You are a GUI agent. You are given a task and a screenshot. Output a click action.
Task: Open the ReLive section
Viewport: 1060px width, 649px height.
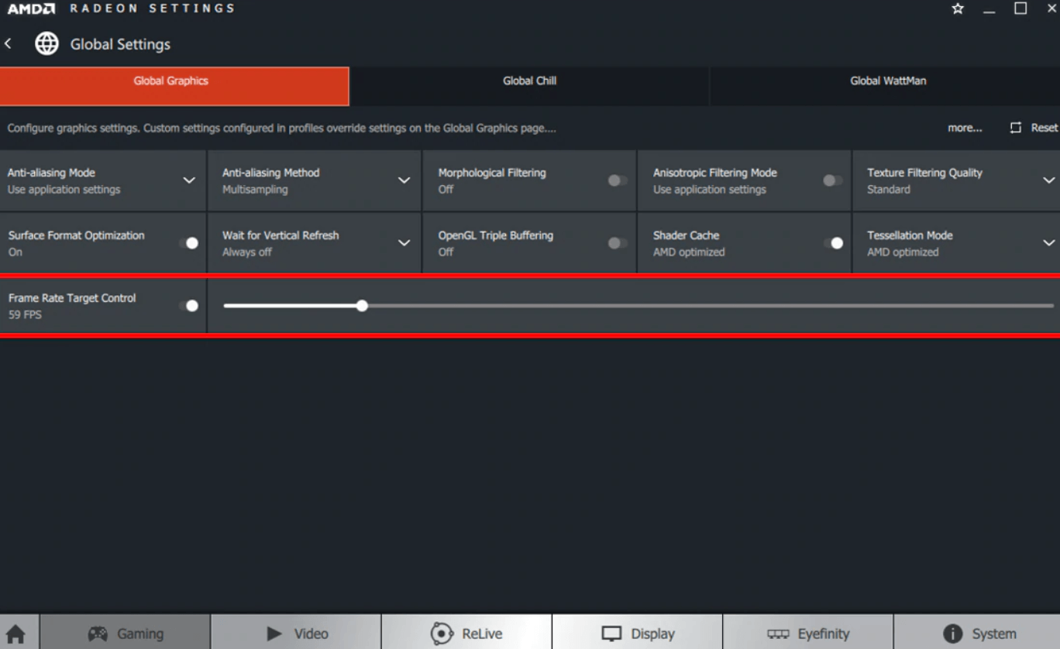(x=466, y=632)
